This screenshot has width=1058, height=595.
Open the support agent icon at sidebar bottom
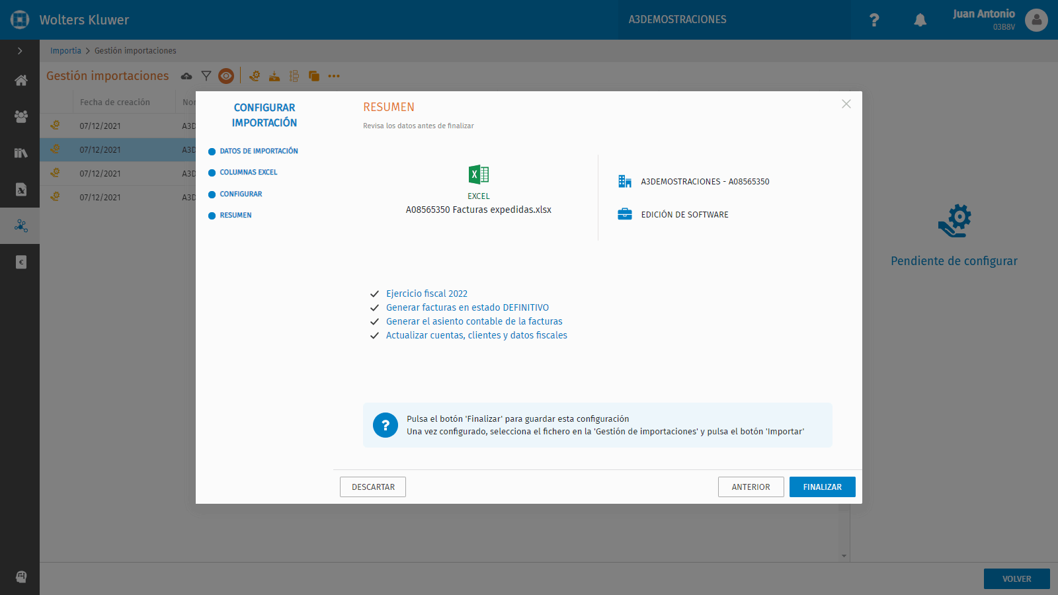coord(20,576)
